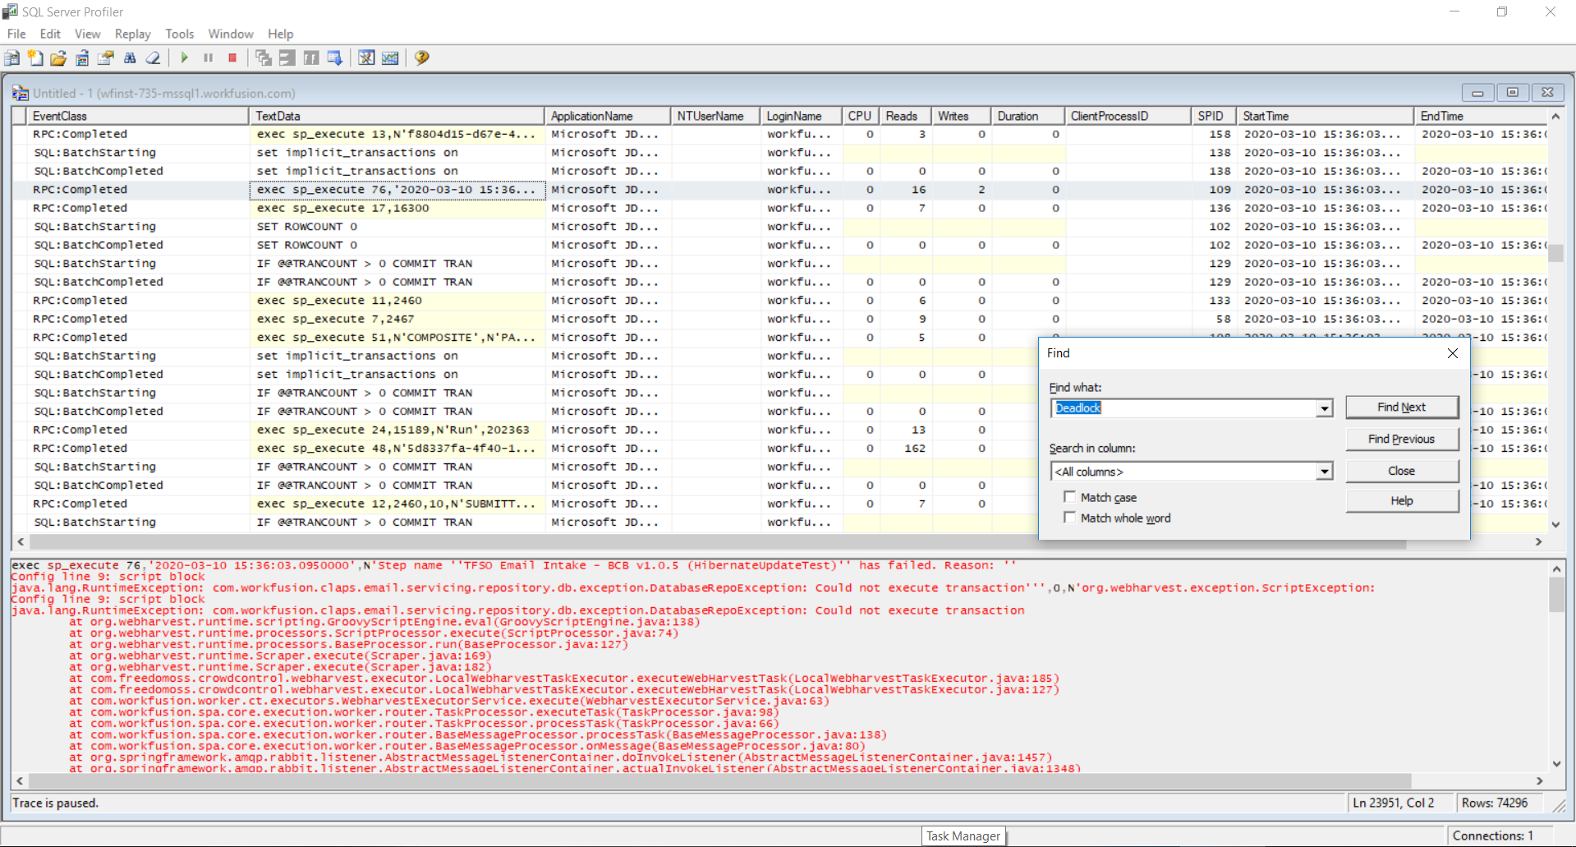Click the Open Trace Table toolbar icon
Viewport: 1576px width, 847px height.
pyautogui.click(x=82, y=58)
